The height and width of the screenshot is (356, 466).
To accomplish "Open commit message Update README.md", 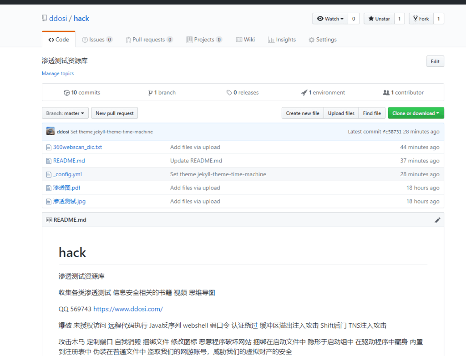I will (x=196, y=161).
